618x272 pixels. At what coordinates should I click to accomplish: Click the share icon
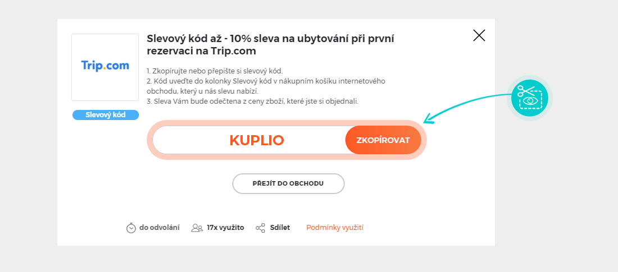(260, 228)
